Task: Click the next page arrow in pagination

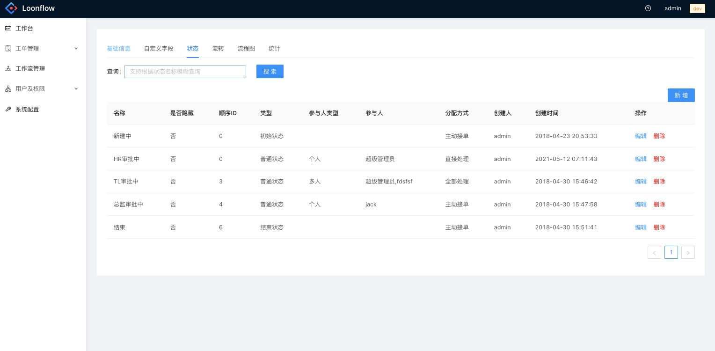Action: point(688,252)
